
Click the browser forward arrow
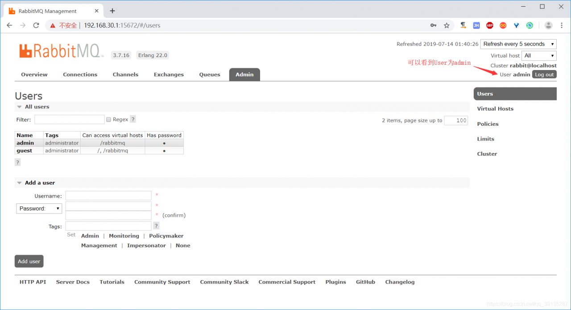point(23,25)
